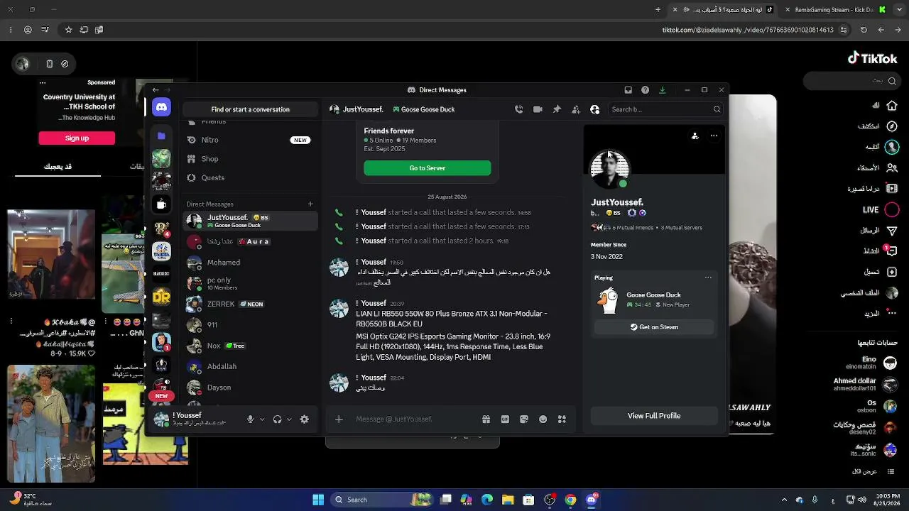Expand headphone output options arrow

tap(289, 419)
